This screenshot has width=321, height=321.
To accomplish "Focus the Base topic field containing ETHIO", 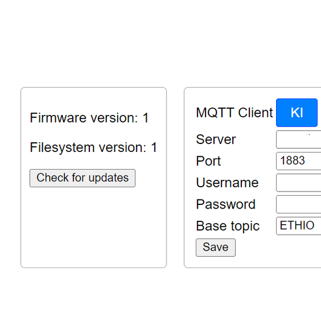I will 299,226.
